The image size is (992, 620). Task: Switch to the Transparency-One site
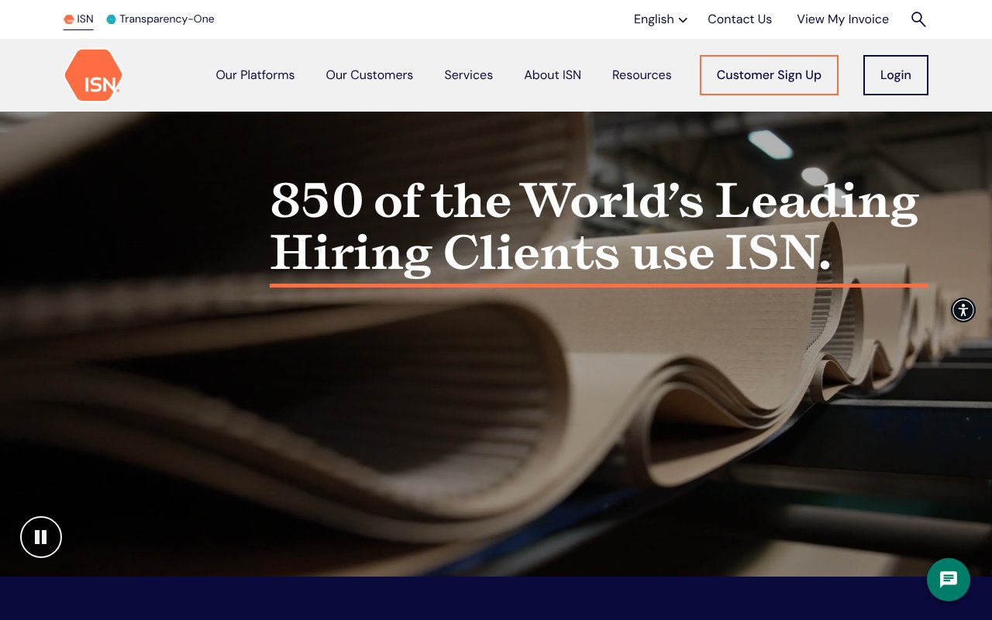tap(167, 19)
